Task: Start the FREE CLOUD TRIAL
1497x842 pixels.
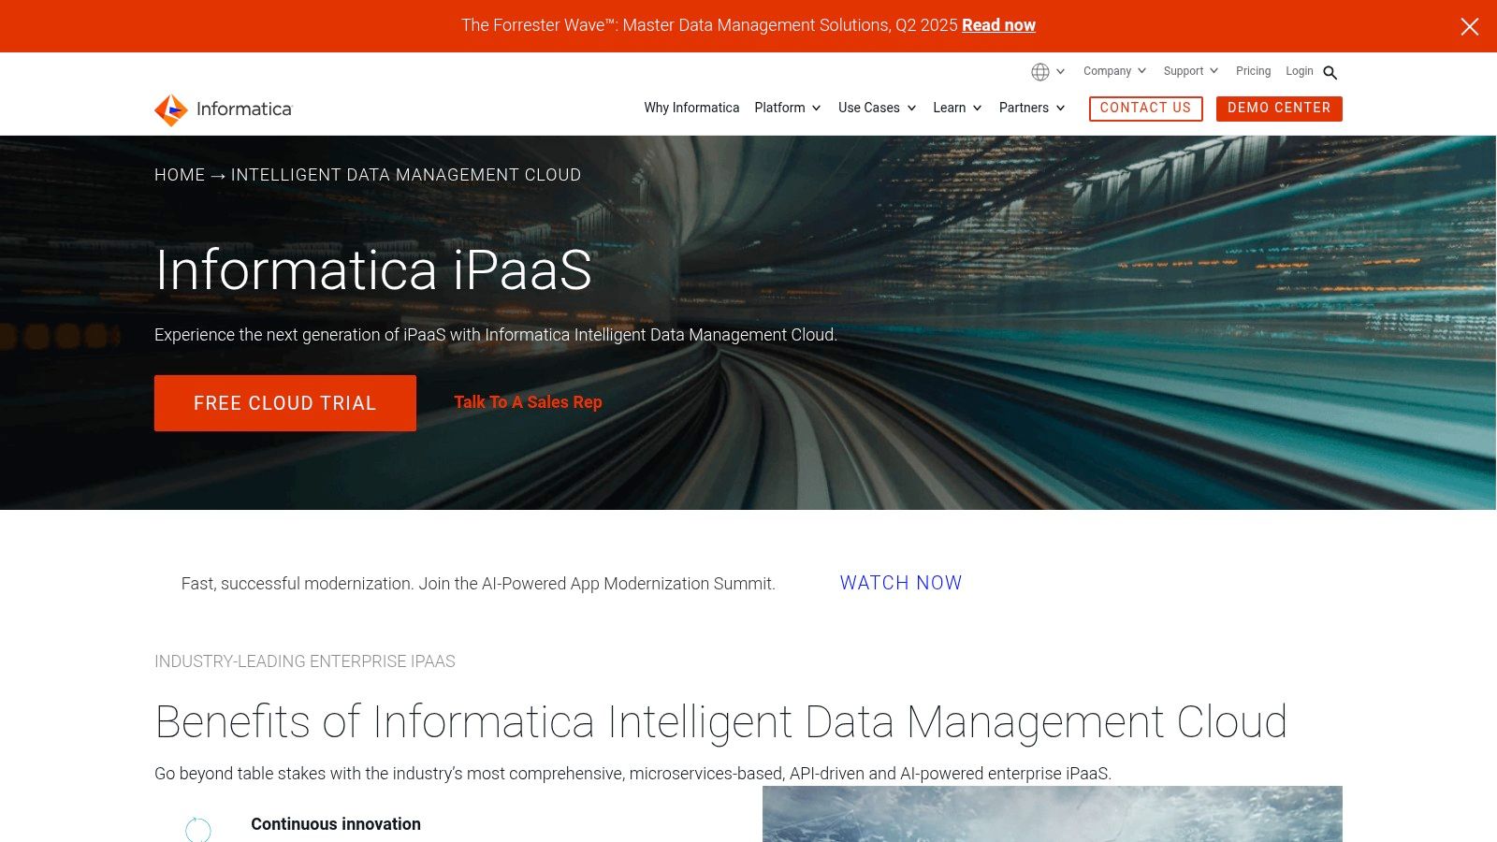Action: [x=285, y=403]
